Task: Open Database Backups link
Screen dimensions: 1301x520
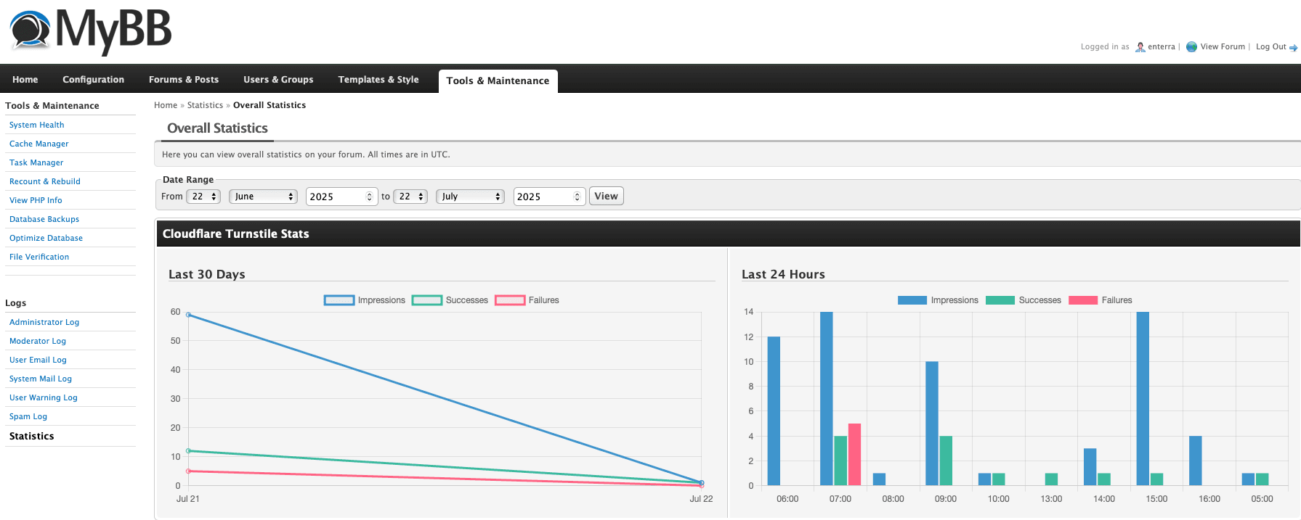Action: [x=44, y=219]
